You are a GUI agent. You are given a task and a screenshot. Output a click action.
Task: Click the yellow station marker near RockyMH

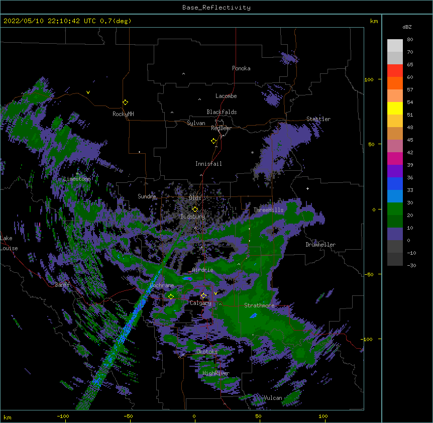point(125,102)
